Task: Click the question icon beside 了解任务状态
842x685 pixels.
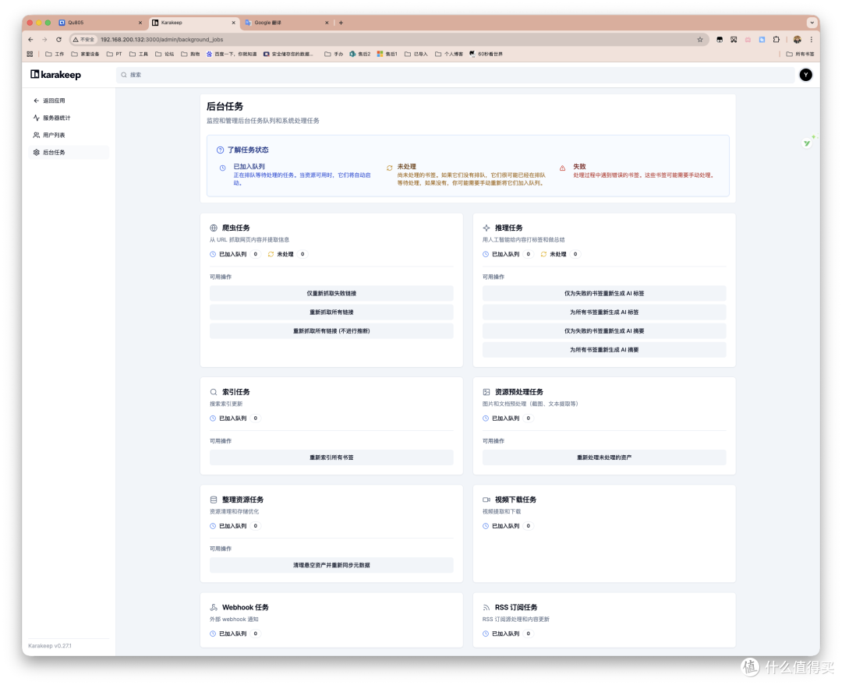Action: (220, 150)
